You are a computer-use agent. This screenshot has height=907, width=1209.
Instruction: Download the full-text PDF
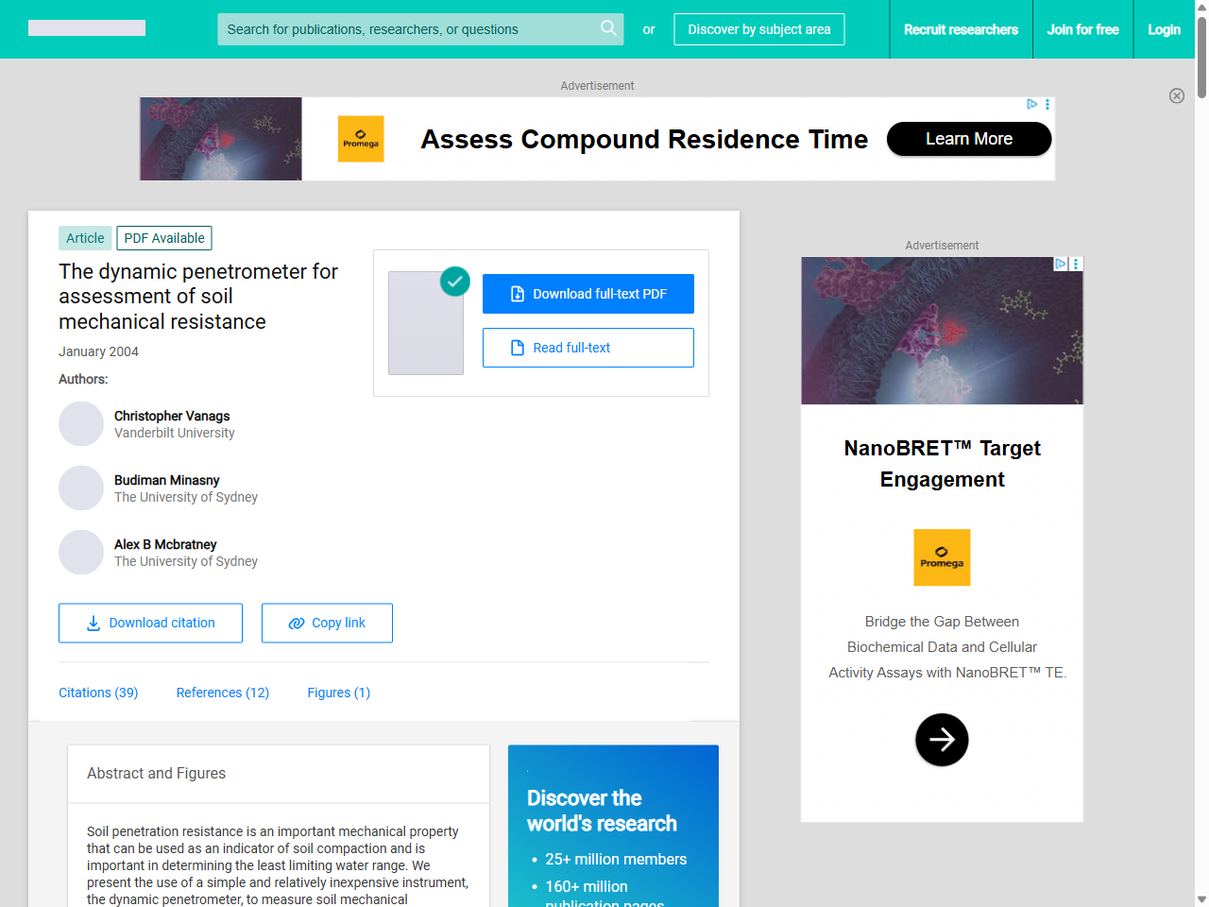587,294
